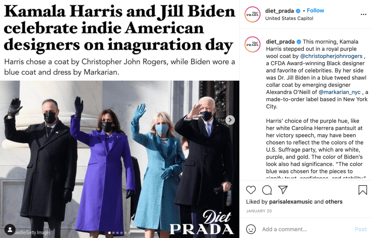Open parisalexamusic profile from likes
Viewport: 372px width, 238px height.
coord(291,202)
